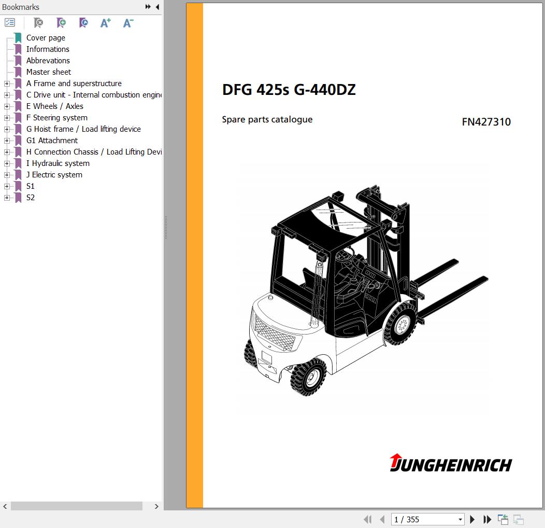Increase bookmark text size

tap(106, 23)
